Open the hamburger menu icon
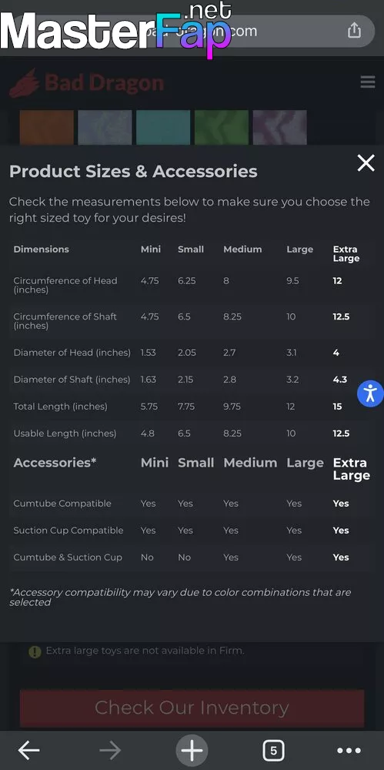Screen dimensions: 384x770 click(368, 82)
